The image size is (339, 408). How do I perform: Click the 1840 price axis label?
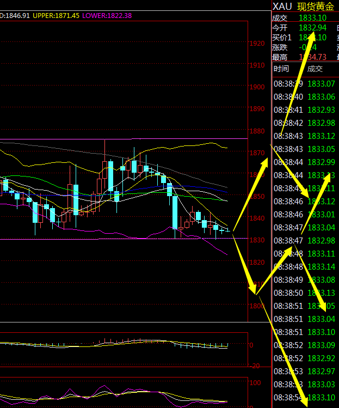257,218
